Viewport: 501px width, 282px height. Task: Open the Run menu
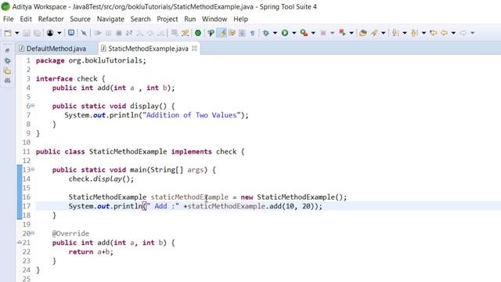[x=189, y=19]
